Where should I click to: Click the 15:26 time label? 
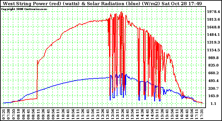click(x=162, y=114)
